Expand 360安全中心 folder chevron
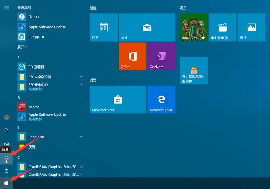Viewport: 270px width, 189px height. [x=82, y=84]
